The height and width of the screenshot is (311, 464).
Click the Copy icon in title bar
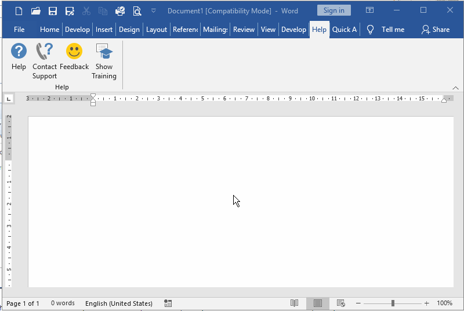click(103, 11)
